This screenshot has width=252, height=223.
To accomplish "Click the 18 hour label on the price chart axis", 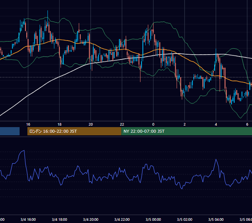I will pyautogui.click(x=59, y=124).
